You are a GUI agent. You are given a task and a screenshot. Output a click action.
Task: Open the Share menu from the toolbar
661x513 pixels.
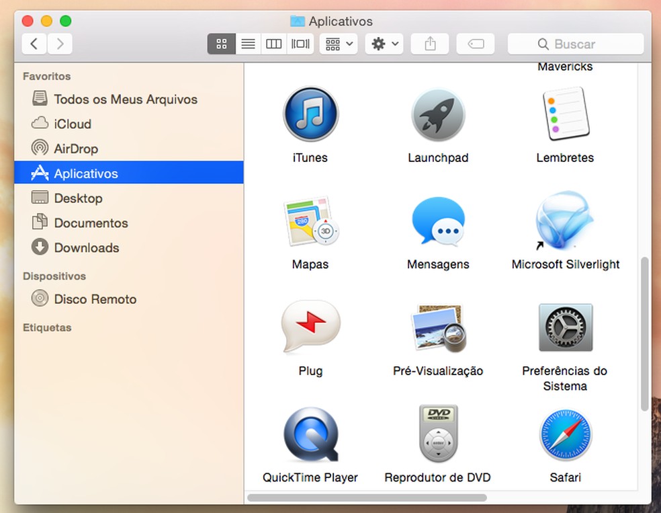[429, 44]
